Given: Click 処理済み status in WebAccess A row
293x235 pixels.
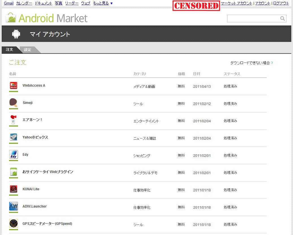Looking at the screenshot, I should tap(230, 86).
